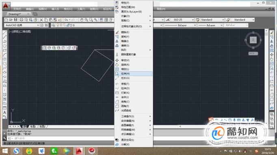The image size is (277, 155).
Task: Click the viewport label in drawing corner
Action: pyautogui.click(x=20, y=32)
